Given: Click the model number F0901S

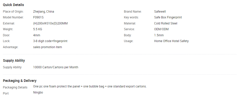Looking at the screenshot, I should (38, 17).
